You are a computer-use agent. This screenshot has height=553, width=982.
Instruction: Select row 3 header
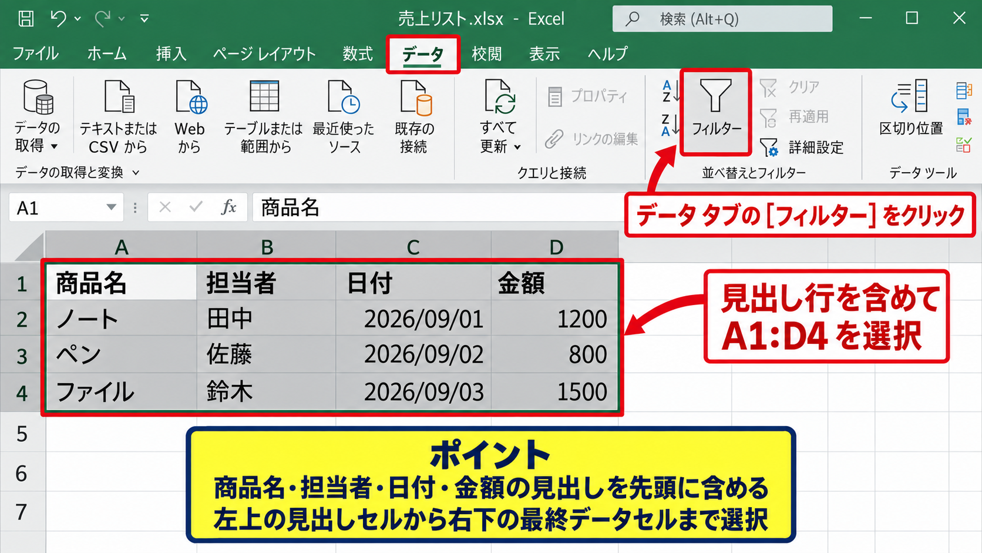(22, 355)
